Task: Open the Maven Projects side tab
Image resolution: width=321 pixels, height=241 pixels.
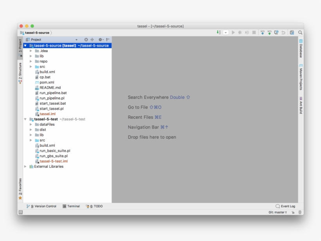Action: pos(301,77)
